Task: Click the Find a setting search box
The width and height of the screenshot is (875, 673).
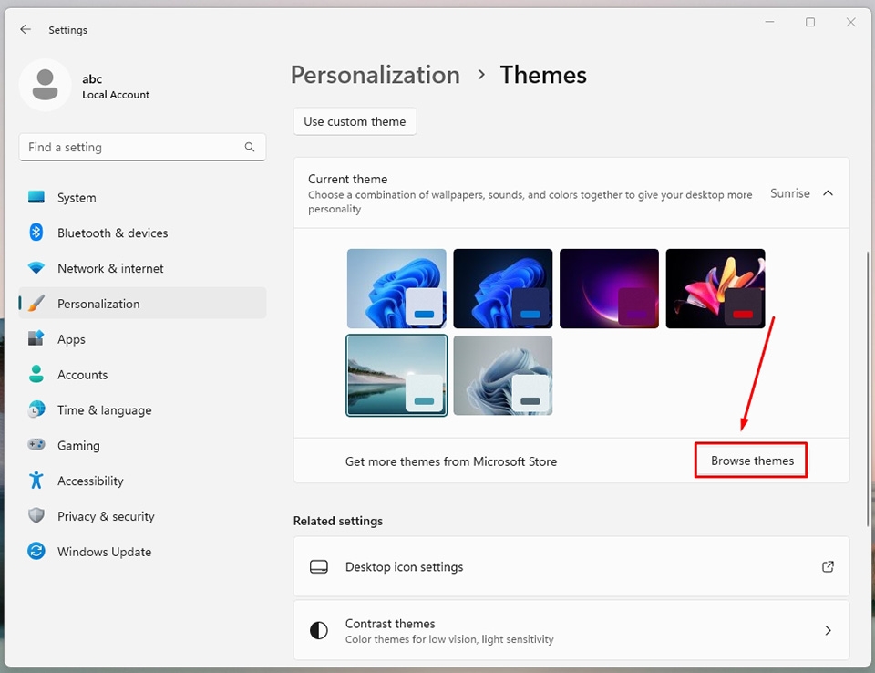Action: pos(142,147)
